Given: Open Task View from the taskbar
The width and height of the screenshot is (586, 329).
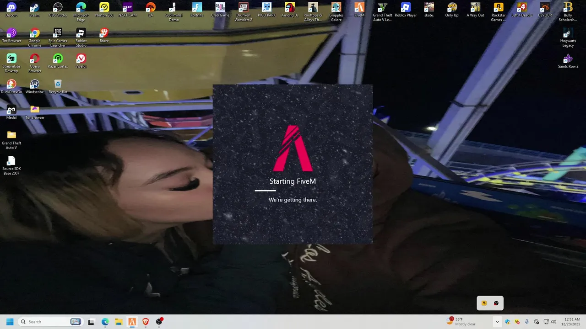Looking at the screenshot, I should [x=91, y=322].
